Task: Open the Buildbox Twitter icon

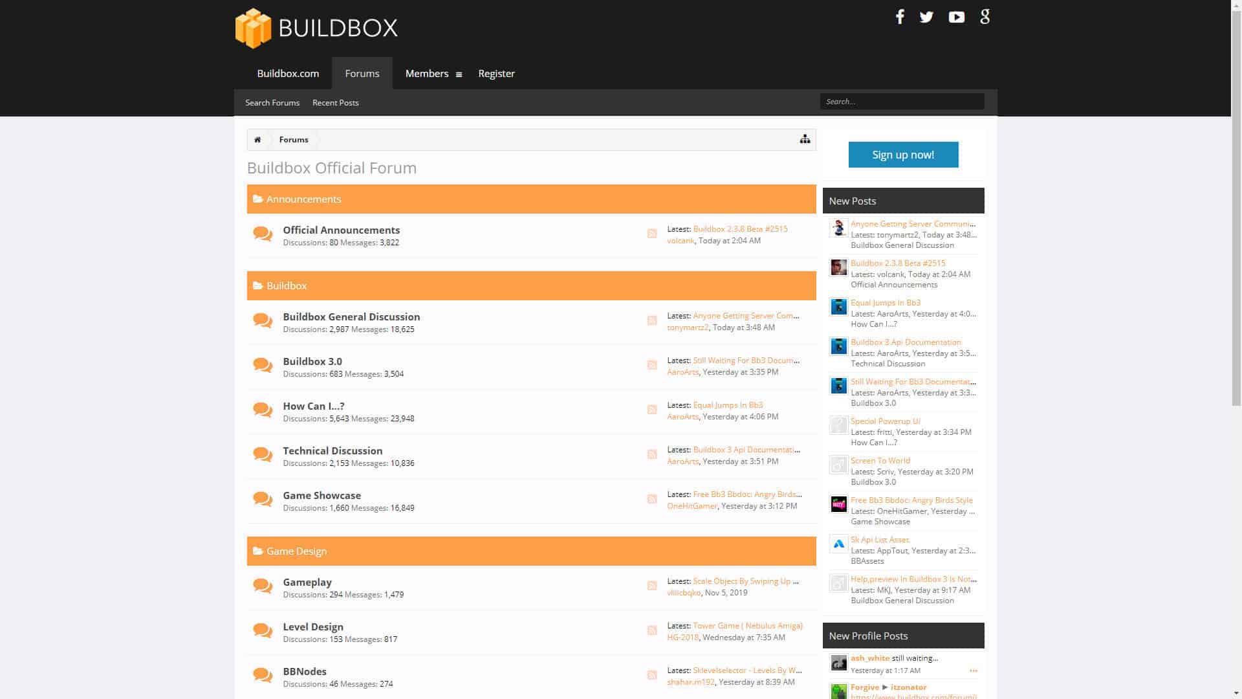Action: tap(926, 17)
